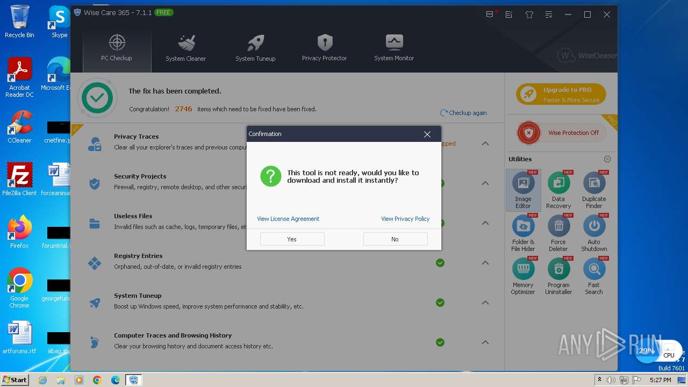Close the Confirmation dialog
The image size is (688, 387).
tap(427, 134)
